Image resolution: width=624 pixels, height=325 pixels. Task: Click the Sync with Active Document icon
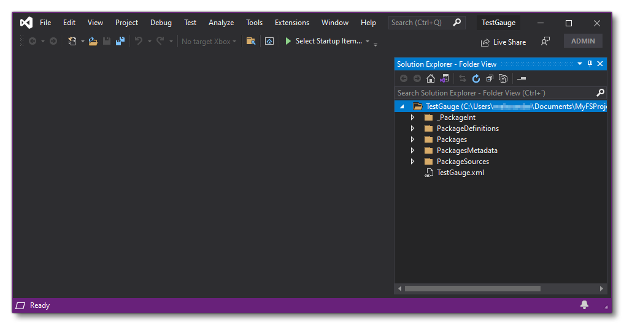[x=463, y=78]
